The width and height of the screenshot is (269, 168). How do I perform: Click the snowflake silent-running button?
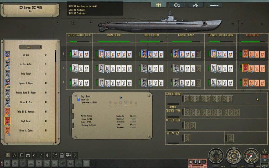265,160
